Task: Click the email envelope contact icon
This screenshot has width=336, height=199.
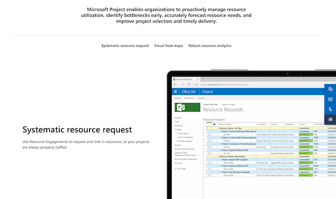Action: (x=330, y=99)
